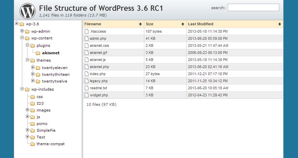Select the widget.php file row

pos(183,95)
